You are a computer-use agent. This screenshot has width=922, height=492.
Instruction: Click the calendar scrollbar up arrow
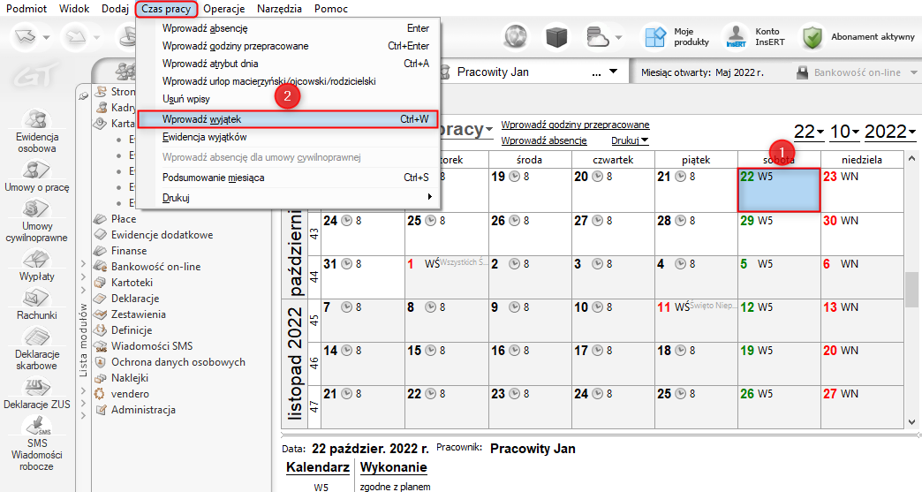[x=911, y=158]
